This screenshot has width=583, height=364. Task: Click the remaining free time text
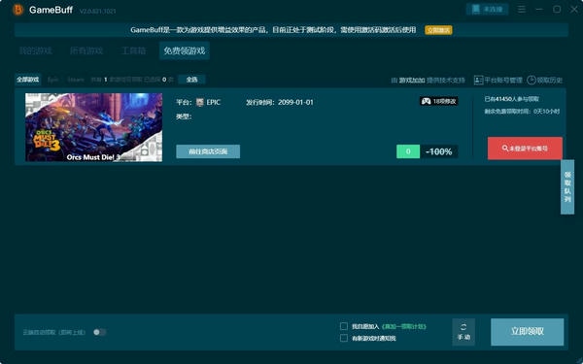(521, 112)
